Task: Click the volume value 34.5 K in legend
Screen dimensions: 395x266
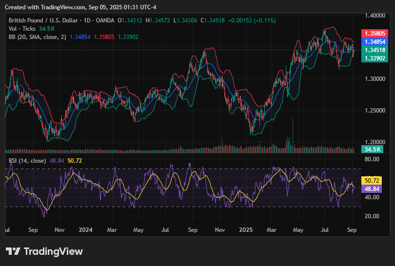Action: [47, 29]
